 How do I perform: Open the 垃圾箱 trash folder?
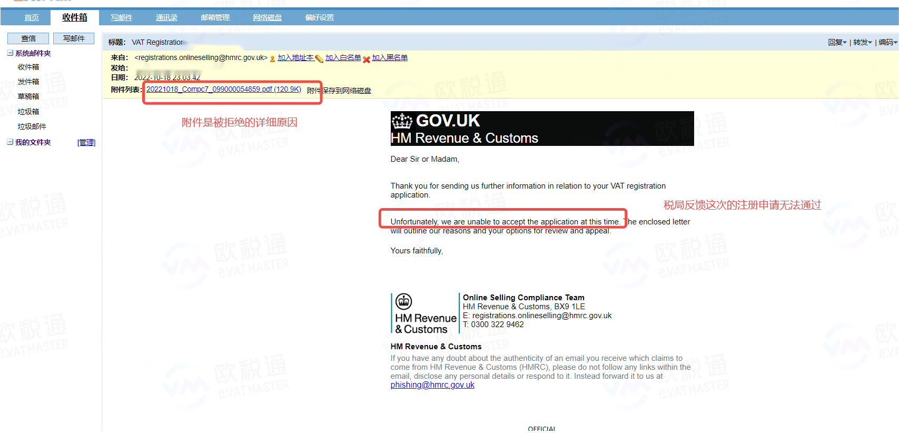28,112
